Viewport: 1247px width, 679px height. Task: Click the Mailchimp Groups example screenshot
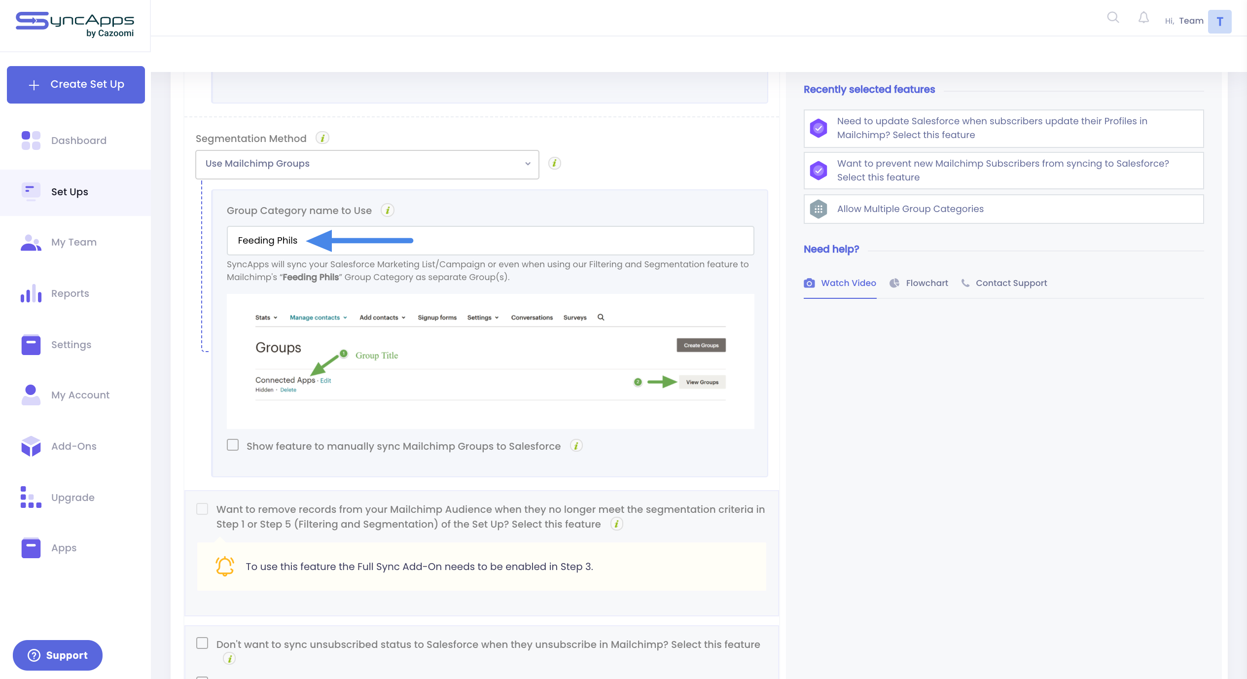(x=490, y=361)
